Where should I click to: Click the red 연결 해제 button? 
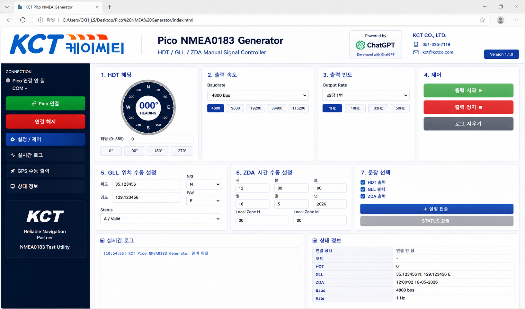coord(45,121)
